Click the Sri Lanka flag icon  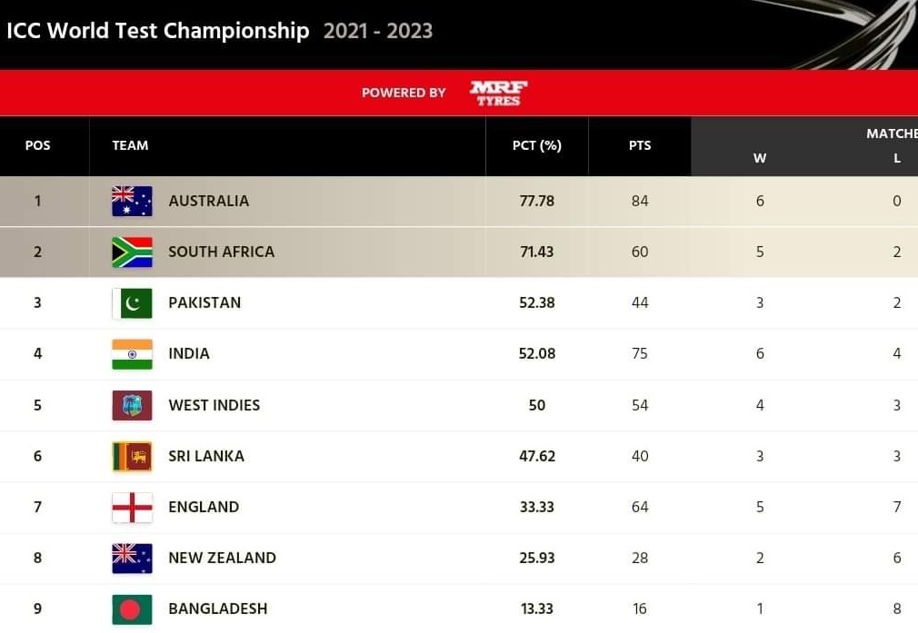(x=133, y=456)
